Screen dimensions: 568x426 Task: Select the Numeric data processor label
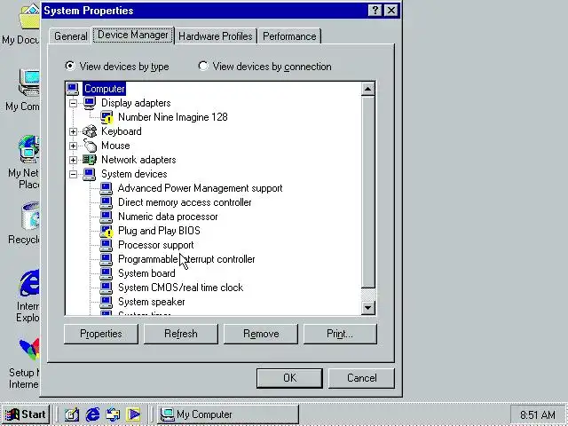click(x=168, y=217)
